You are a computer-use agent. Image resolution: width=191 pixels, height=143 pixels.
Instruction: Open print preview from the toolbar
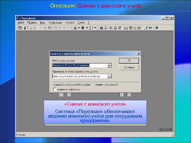point(31,28)
